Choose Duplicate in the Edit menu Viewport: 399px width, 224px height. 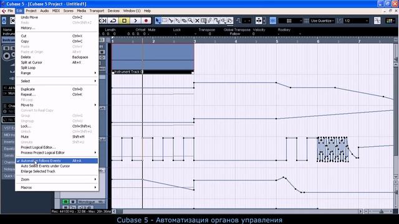click(x=57, y=89)
